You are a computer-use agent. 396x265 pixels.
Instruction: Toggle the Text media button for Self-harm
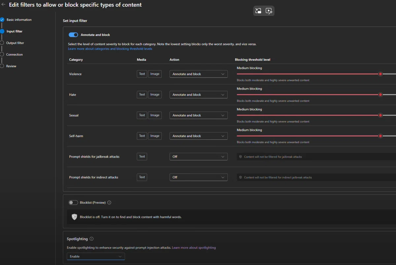[142, 136]
